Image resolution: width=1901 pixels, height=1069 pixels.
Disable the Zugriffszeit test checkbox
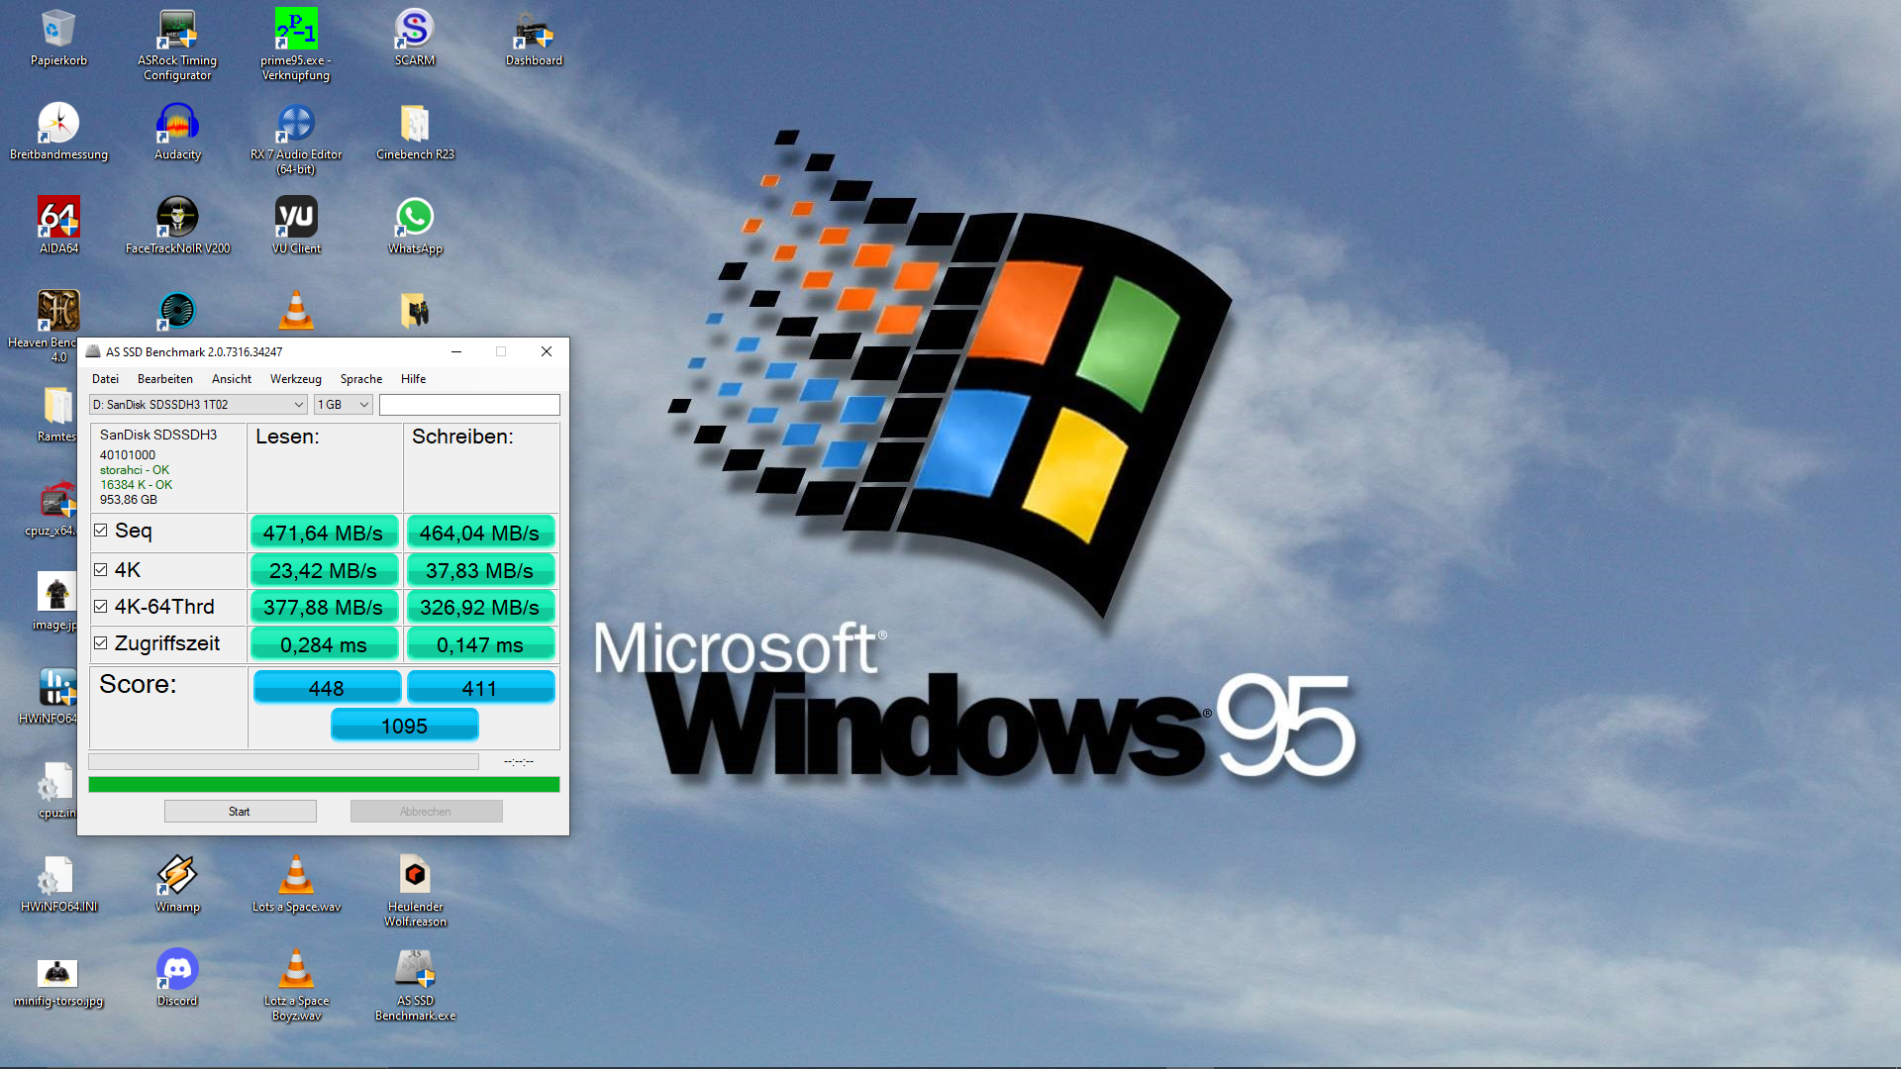point(101,643)
